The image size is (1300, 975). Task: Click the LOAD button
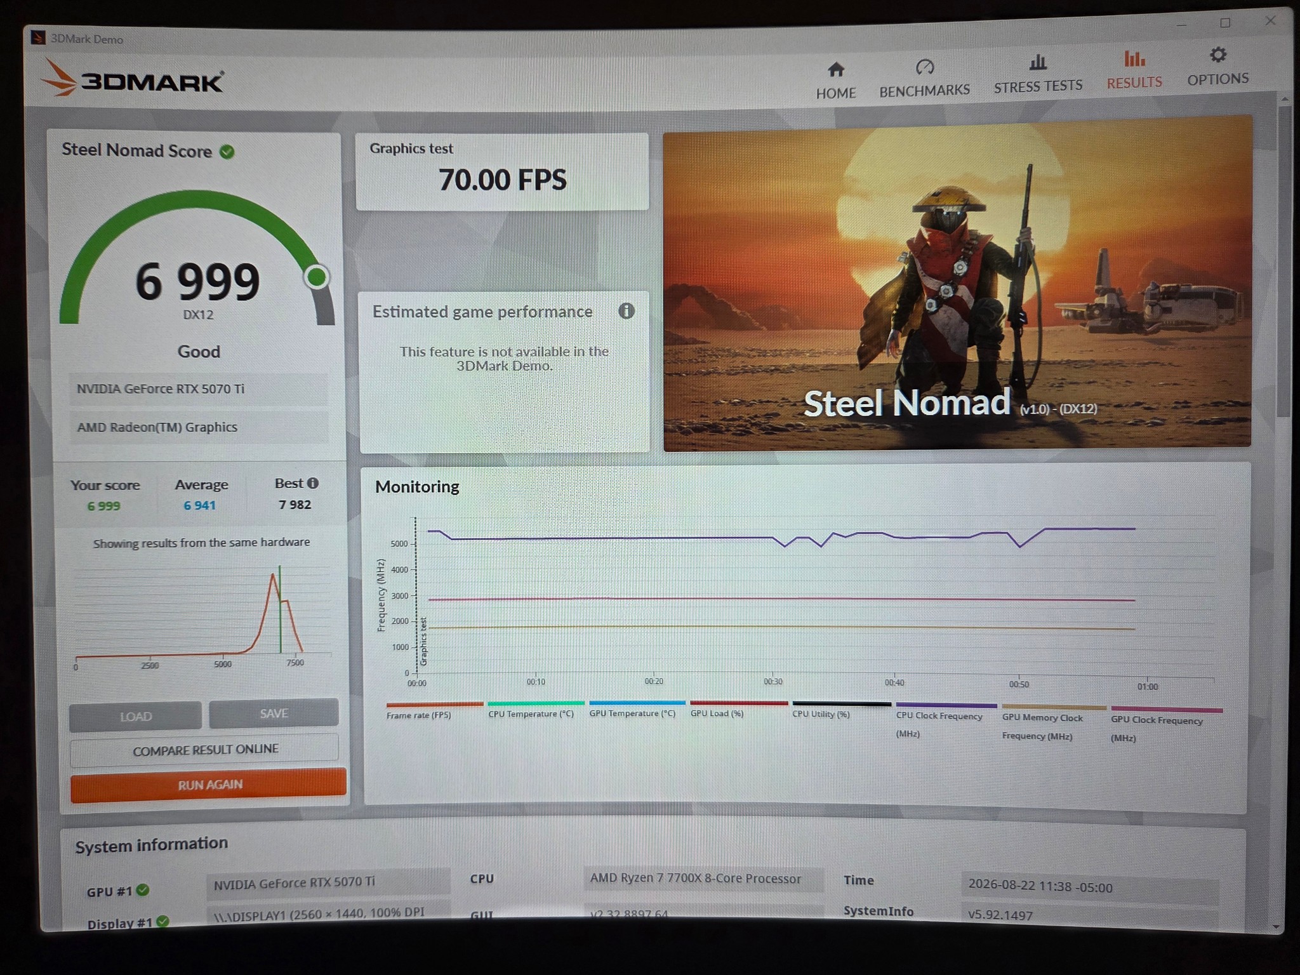(135, 716)
